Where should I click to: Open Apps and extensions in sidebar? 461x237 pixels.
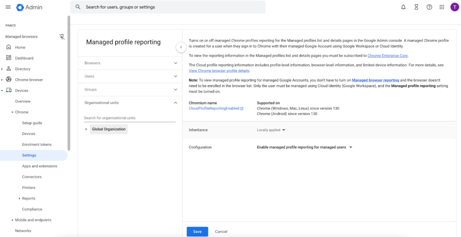pos(40,166)
